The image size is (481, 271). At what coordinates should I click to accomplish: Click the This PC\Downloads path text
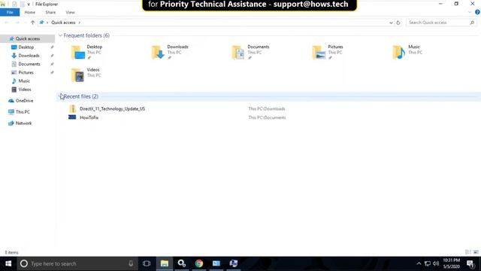[267, 108]
